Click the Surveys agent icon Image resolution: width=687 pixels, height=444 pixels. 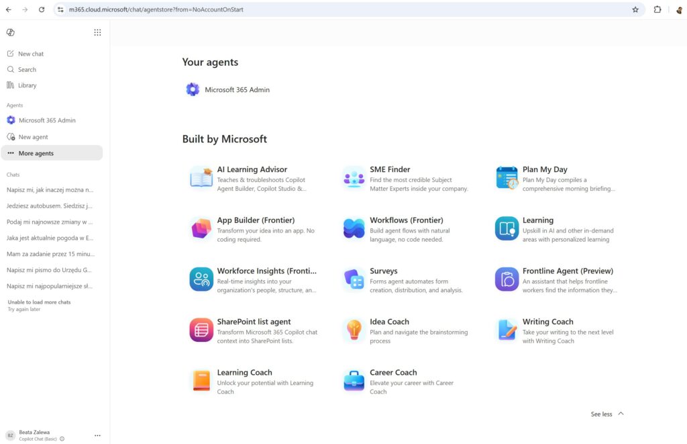pos(354,279)
